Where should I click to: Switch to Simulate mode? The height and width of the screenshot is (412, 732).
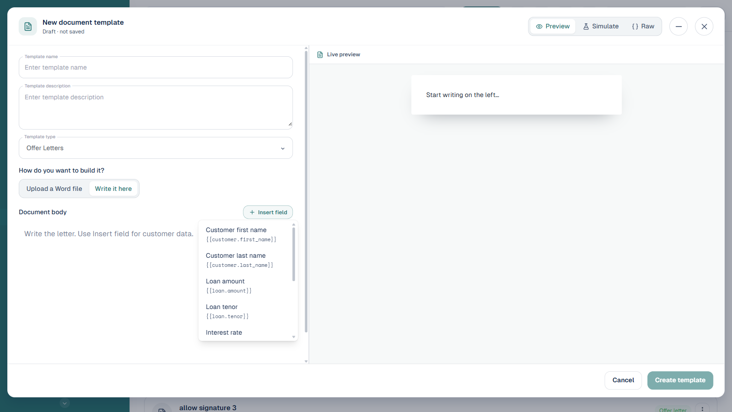pos(601,27)
